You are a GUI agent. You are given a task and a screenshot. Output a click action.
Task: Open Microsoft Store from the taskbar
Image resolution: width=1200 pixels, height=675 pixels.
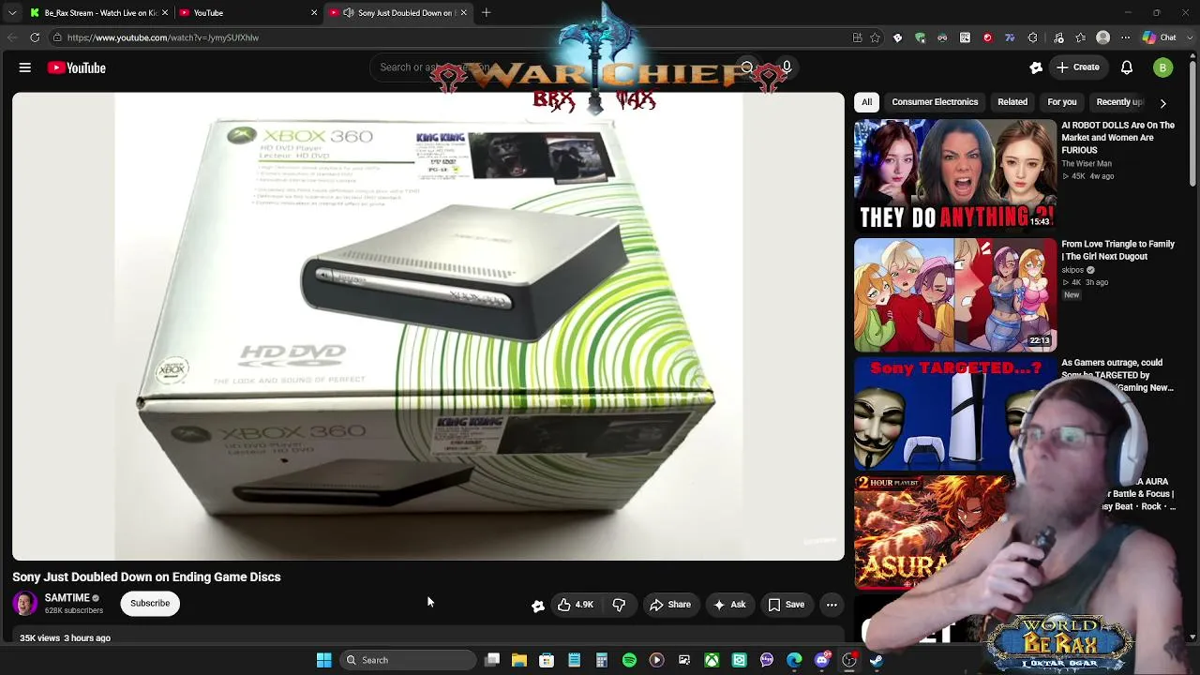tap(547, 660)
